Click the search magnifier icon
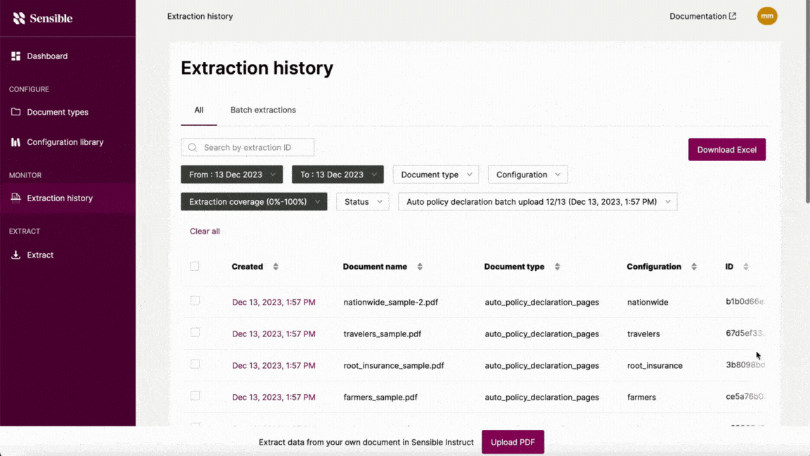Viewport: 810px width, 456px height. [193, 147]
